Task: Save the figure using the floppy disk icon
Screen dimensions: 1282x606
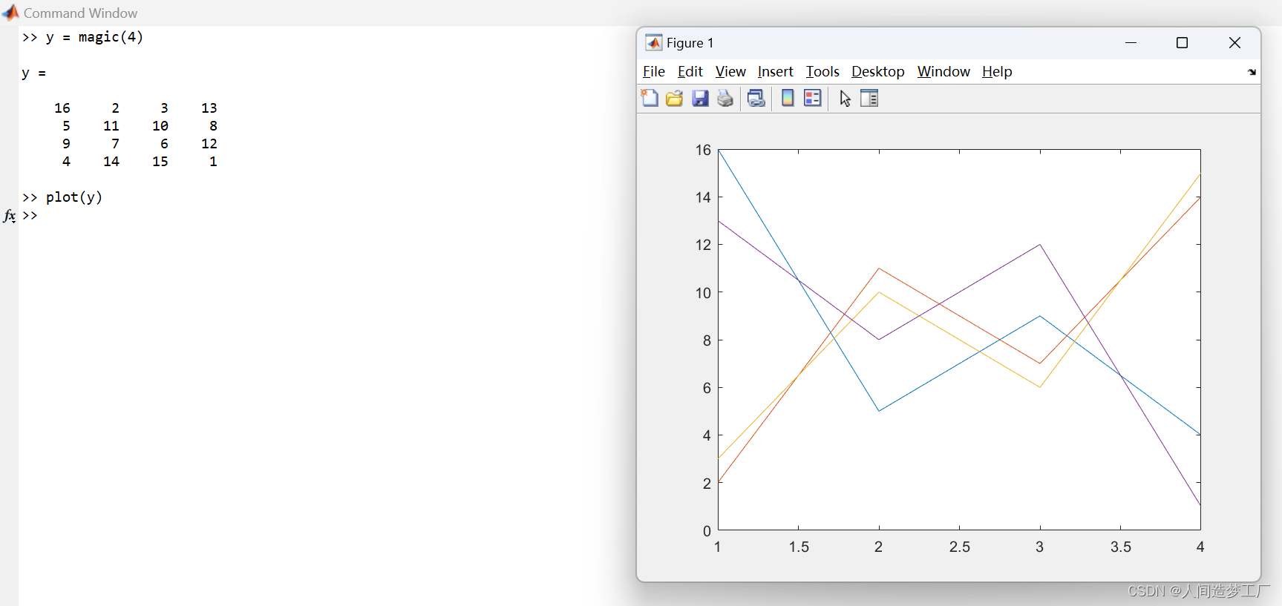Action: (700, 98)
